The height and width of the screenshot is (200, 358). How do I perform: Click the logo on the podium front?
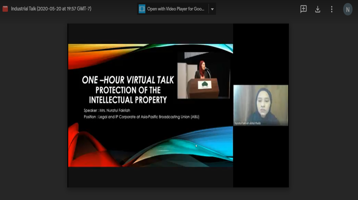click(205, 85)
